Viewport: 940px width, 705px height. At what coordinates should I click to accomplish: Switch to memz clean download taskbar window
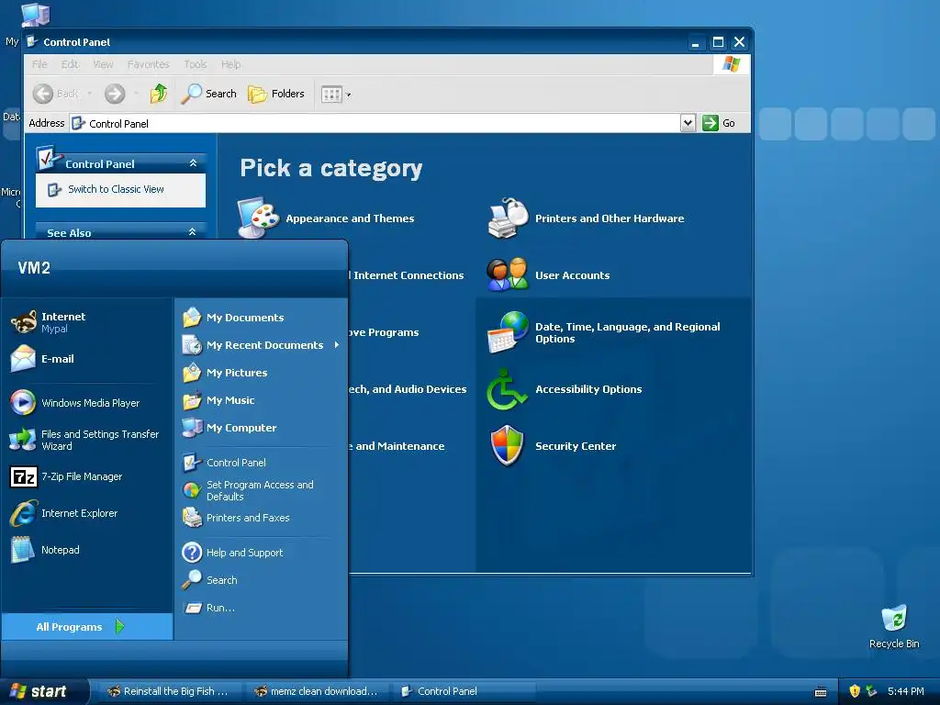pos(316,691)
